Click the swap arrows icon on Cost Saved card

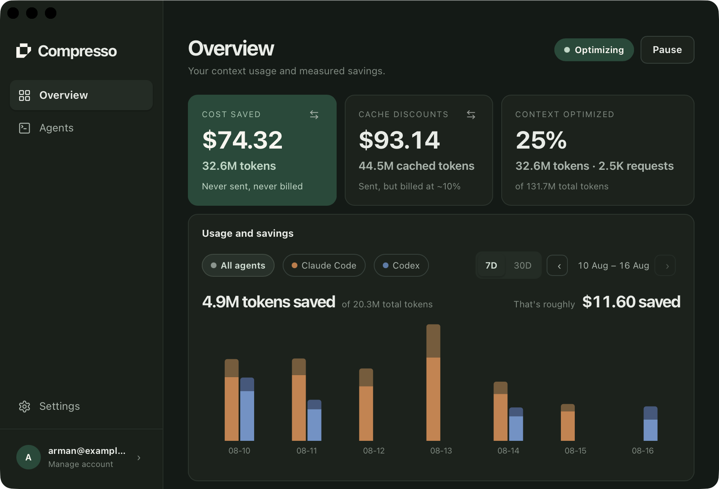coord(314,115)
